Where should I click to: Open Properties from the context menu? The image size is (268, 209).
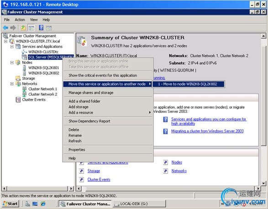108,150
